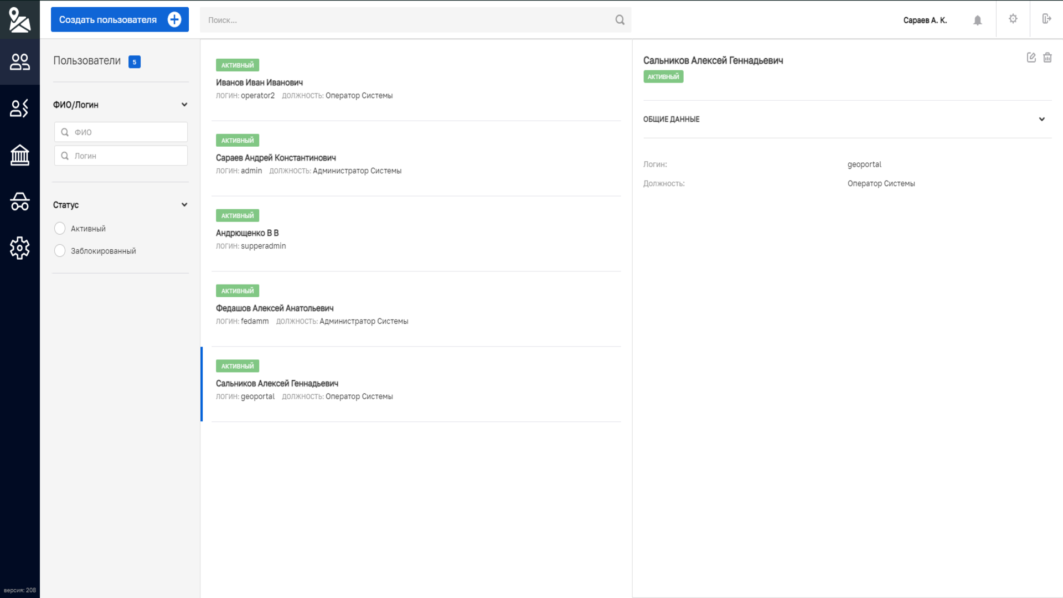Open the Users section icon in the sidebar
1063x598 pixels.
(19, 61)
